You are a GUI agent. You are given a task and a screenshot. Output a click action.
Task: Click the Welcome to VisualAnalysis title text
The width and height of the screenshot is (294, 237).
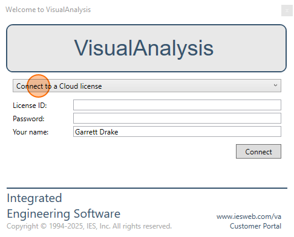pos(48,10)
